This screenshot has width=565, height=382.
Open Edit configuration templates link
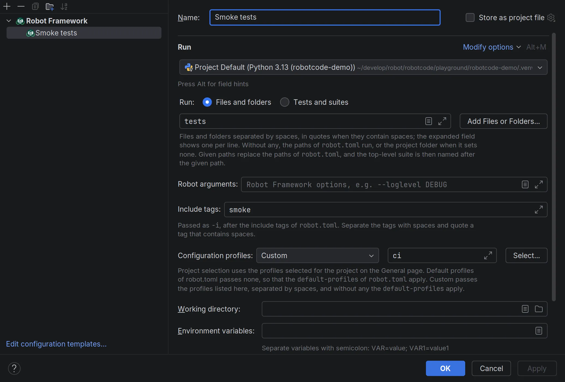pos(56,344)
